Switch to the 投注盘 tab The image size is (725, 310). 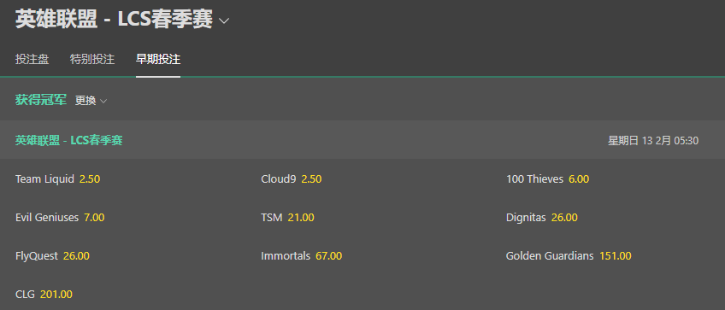pos(32,59)
